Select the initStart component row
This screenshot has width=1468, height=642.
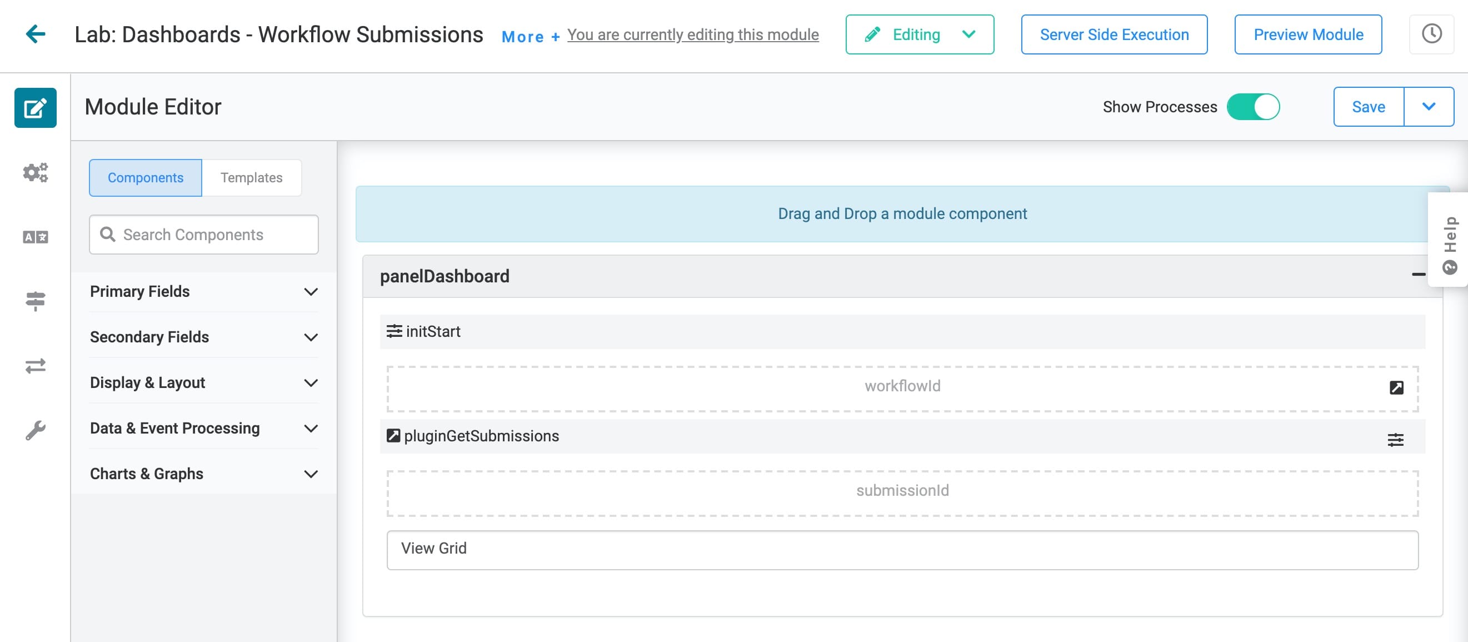click(x=902, y=331)
